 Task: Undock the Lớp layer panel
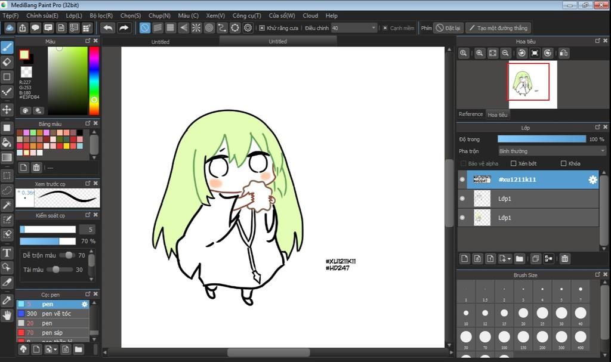tap(597, 127)
